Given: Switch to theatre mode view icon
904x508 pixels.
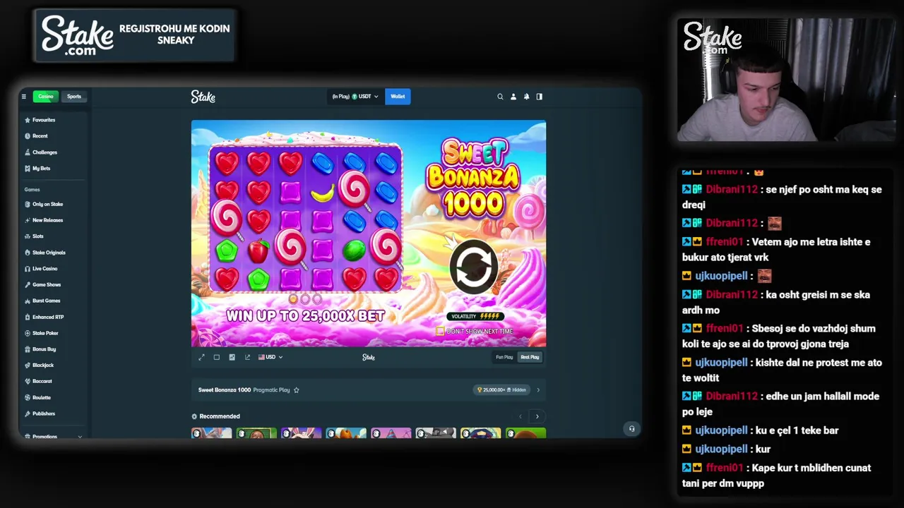Looking at the screenshot, I should coord(217,357).
